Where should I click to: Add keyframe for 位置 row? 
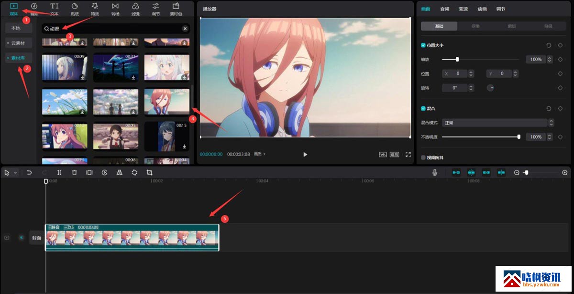[x=560, y=73]
